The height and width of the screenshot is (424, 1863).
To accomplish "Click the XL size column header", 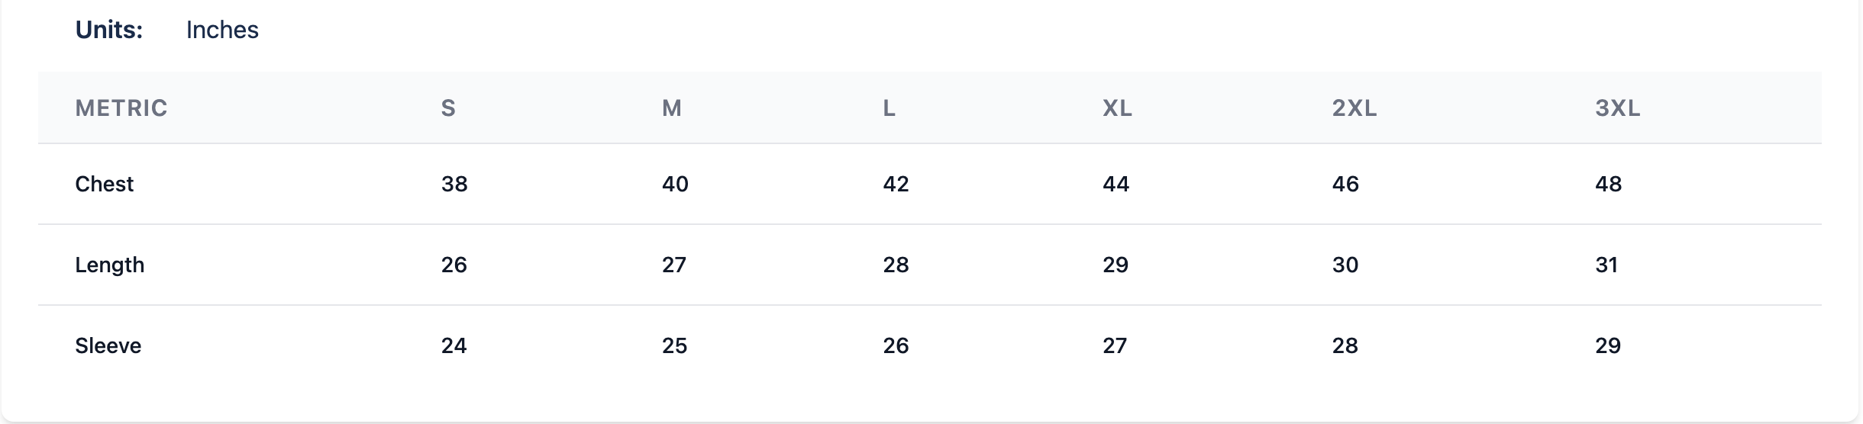I will [1117, 108].
